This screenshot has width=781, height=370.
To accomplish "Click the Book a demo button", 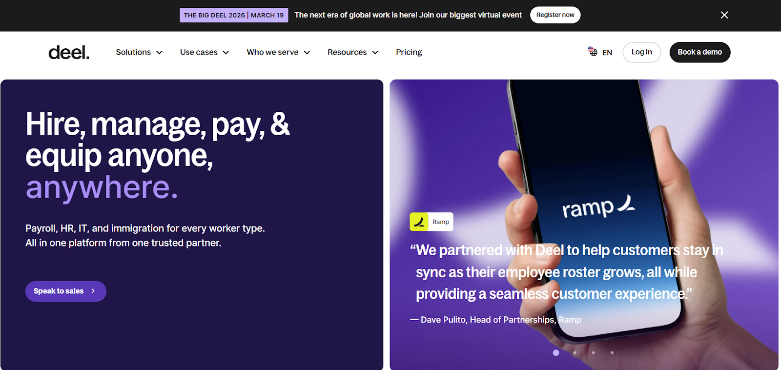I will coord(700,52).
